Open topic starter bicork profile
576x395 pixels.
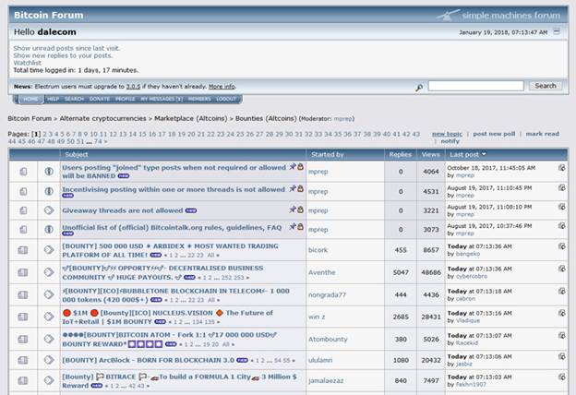(318, 250)
